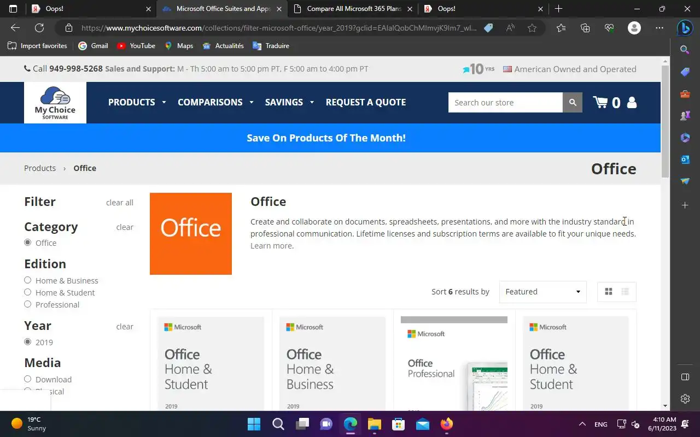
Task: Select the Home & Business edition
Action: pos(27,280)
